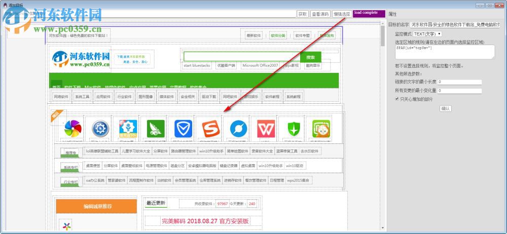This screenshot has height=234, width=507.
Task: Click the 确认 button
Action: (446, 108)
